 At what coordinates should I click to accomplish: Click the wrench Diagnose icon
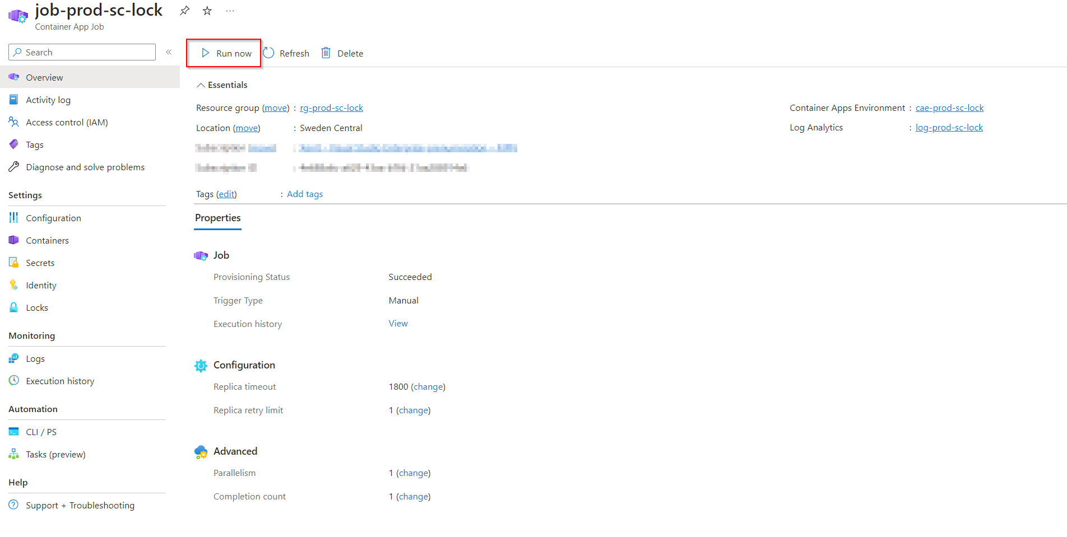tap(13, 166)
